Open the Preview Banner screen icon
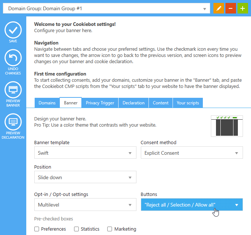 [13, 90]
